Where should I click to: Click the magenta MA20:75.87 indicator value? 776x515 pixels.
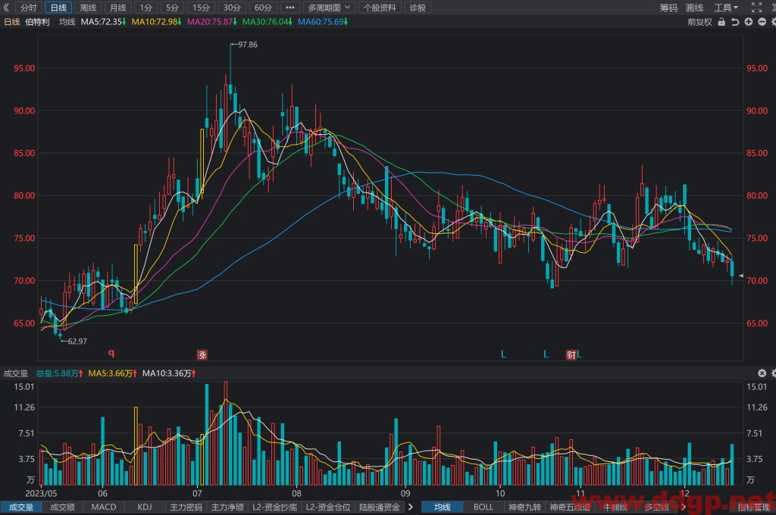(211, 22)
